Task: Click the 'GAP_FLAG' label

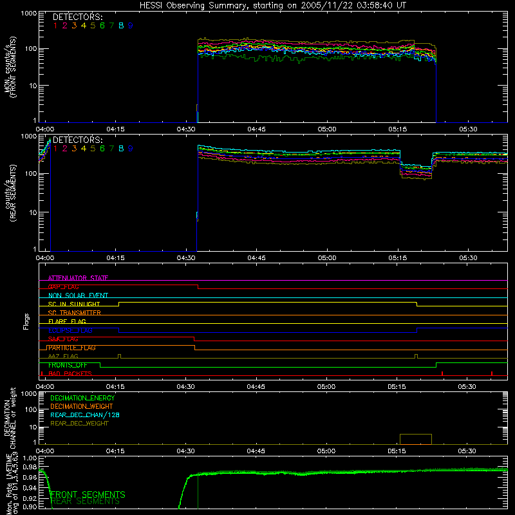Action: coord(63,286)
